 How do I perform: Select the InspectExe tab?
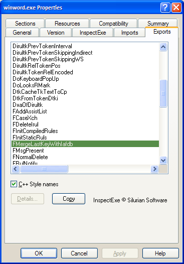point(93,32)
